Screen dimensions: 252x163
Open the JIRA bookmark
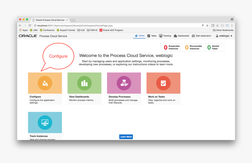[x=34, y=30]
